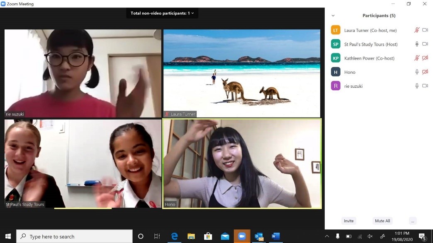Viewport: 433px width, 243px height.
Task: Click Kathleen Power's KP avatar
Action: click(x=336, y=58)
